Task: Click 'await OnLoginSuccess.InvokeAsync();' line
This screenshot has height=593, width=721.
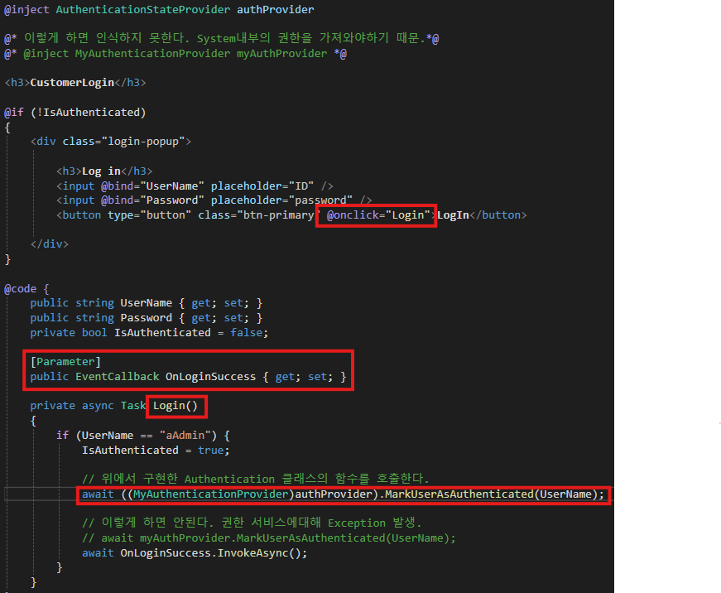Action: click(195, 553)
